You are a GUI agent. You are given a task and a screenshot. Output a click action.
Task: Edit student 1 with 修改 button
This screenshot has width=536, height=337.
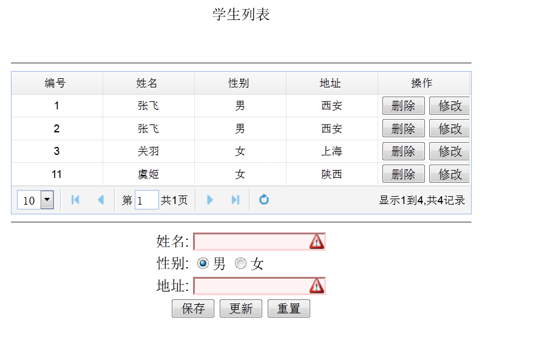(450, 106)
